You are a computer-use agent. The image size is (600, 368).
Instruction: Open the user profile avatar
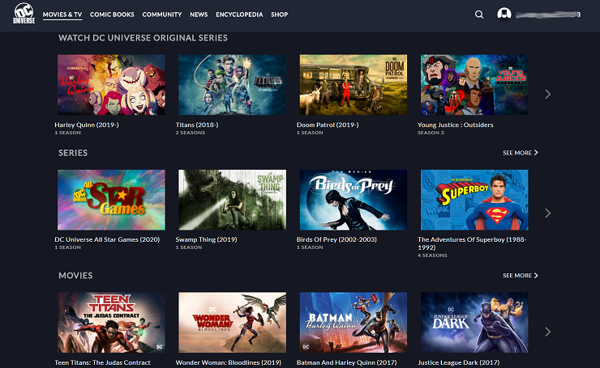504,14
